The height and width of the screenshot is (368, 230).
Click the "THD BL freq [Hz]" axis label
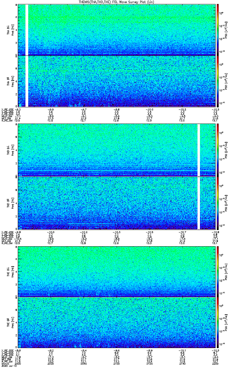pyautogui.click(x=10, y=150)
